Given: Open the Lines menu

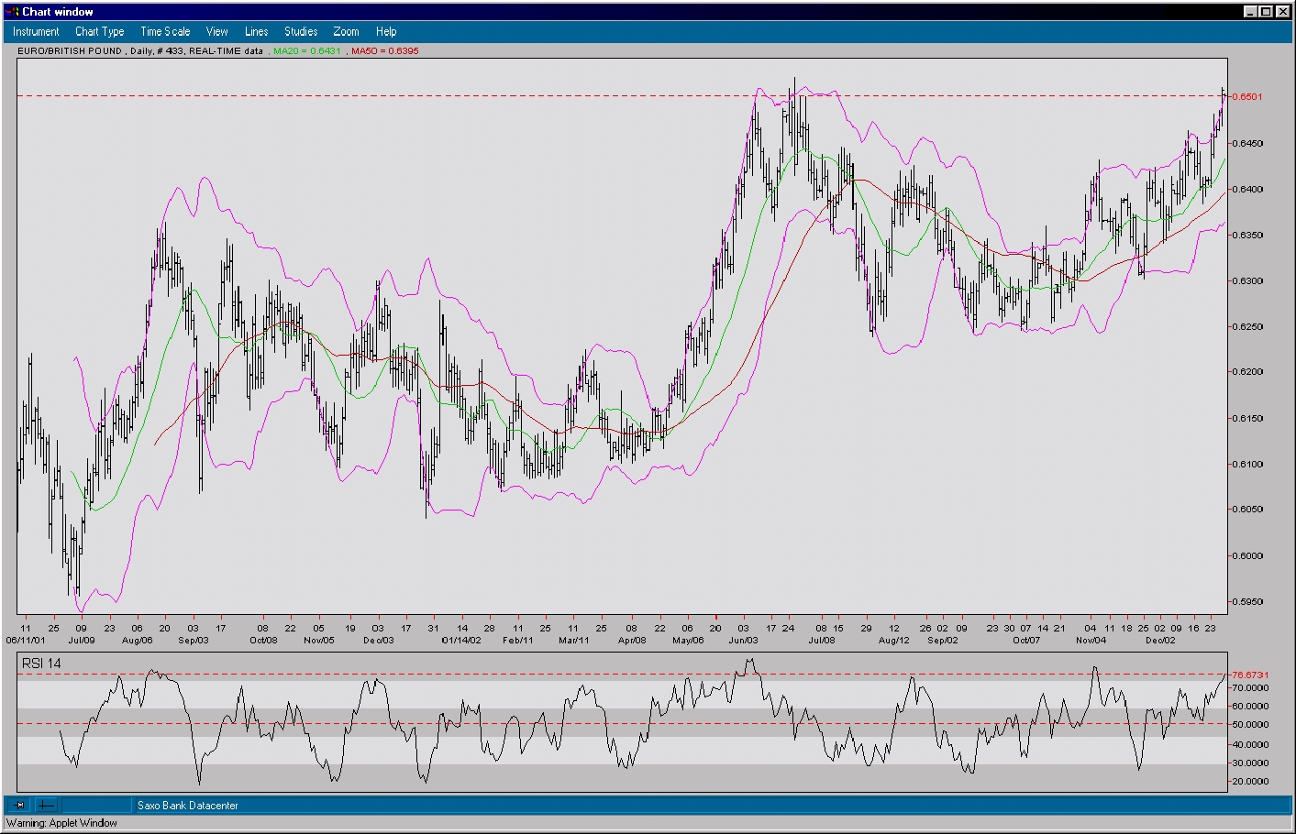Looking at the screenshot, I should tap(256, 31).
